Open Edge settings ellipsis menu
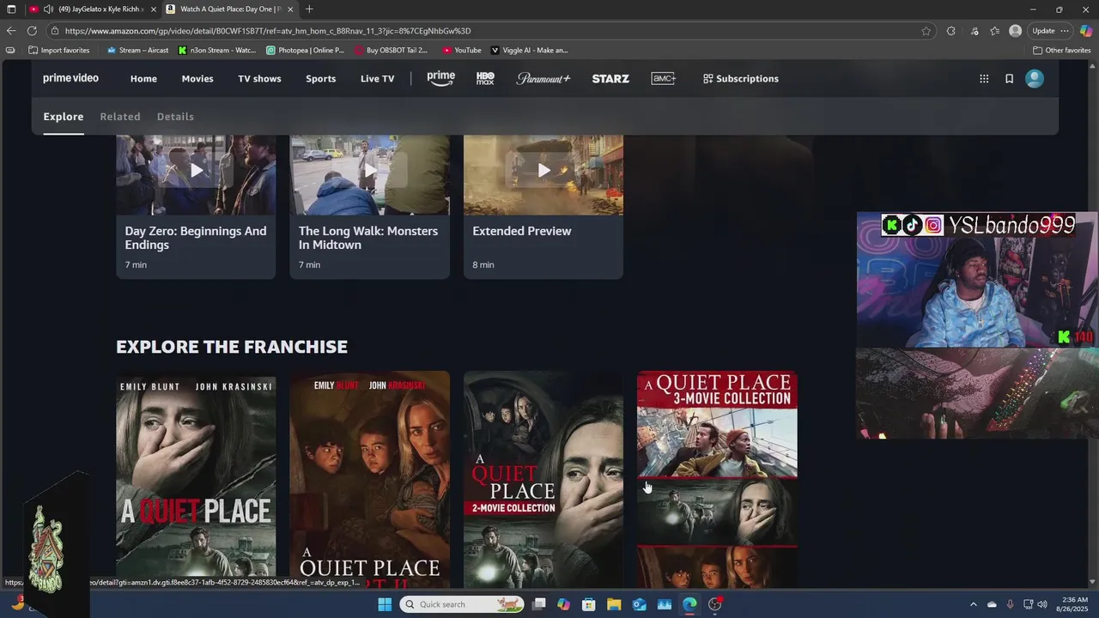The image size is (1099, 618). (1065, 31)
